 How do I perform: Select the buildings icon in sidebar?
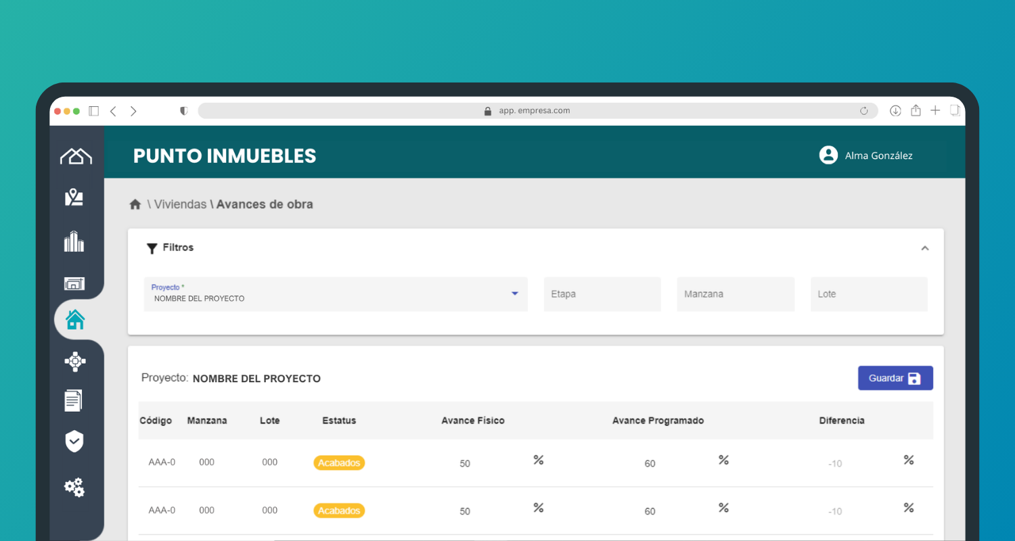click(x=74, y=241)
